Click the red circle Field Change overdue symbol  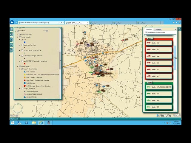pyautogui.click(x=24, y=86)
